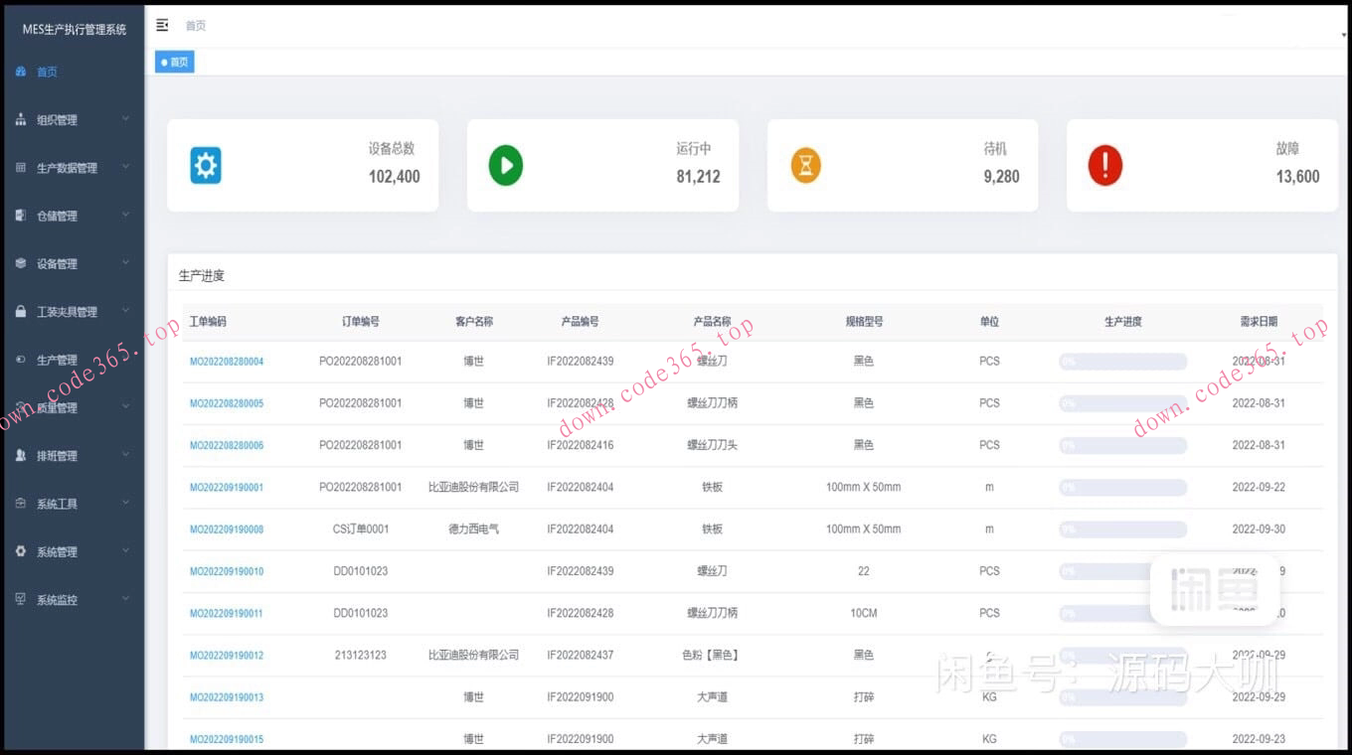The image size is (1352, 755).
Task: Open work order MO202209190001
Action: click(227, 488)
